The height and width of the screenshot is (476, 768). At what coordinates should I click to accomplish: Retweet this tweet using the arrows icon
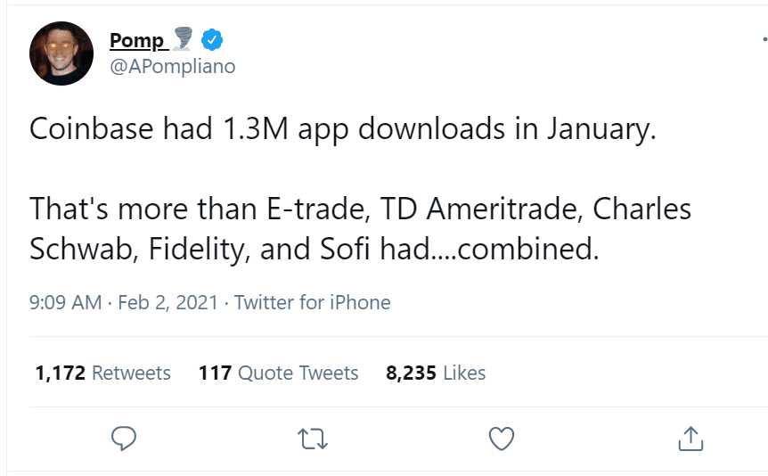313,439
